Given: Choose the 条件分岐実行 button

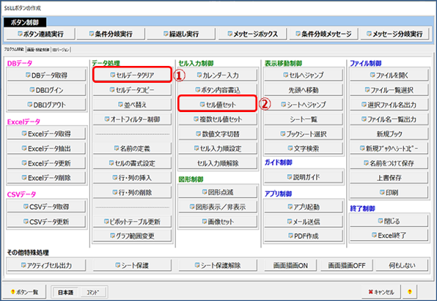Looking at the screenshot, I should pos(111,34).
